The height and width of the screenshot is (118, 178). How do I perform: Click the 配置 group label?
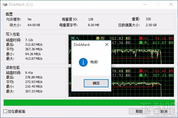pyautogui.click(x=9, y=14)
